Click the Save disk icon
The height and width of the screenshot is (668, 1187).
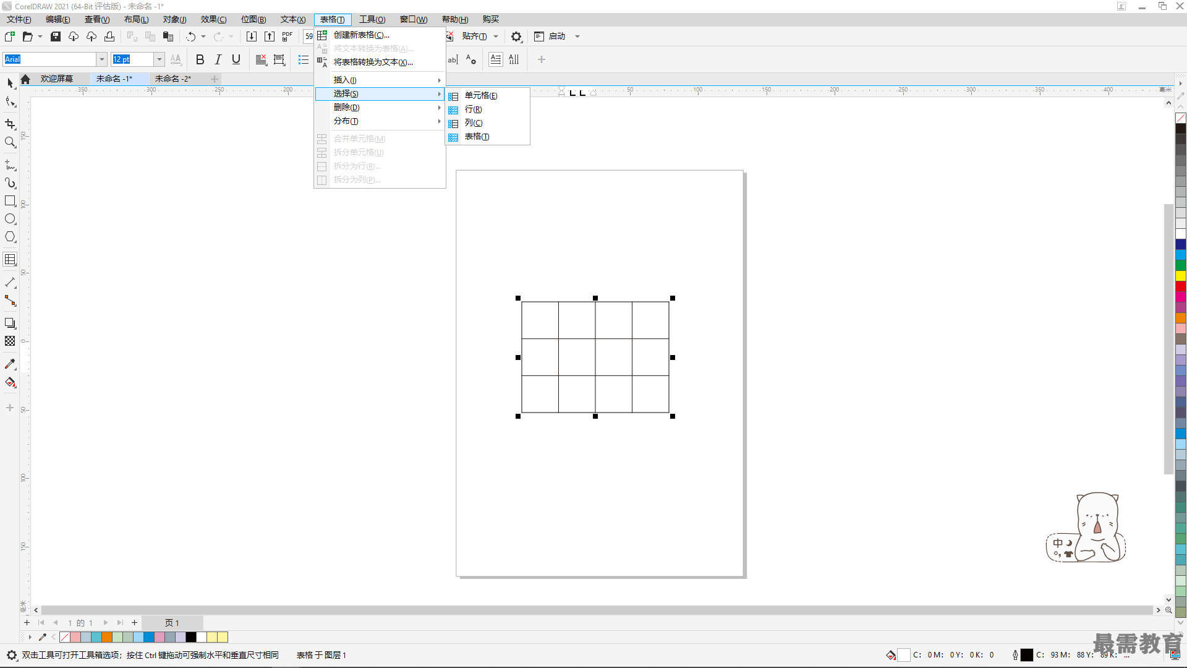pyautogui.click(x=56, y=36)
